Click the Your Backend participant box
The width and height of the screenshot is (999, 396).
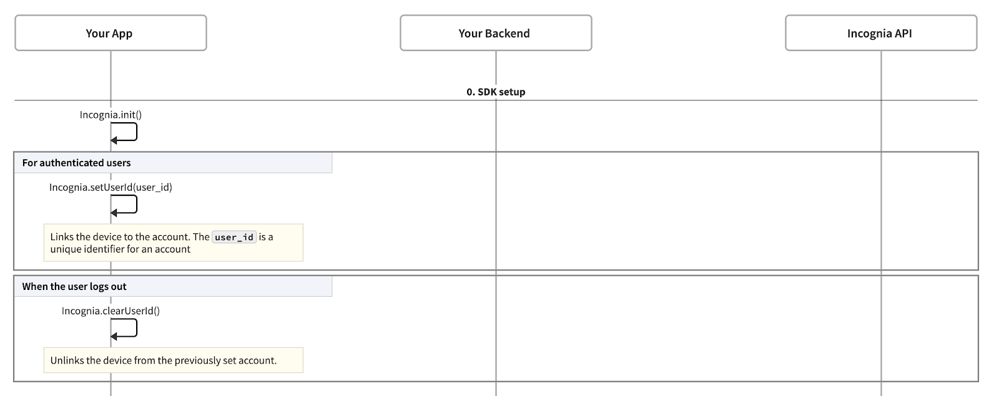tap(495, 33)
